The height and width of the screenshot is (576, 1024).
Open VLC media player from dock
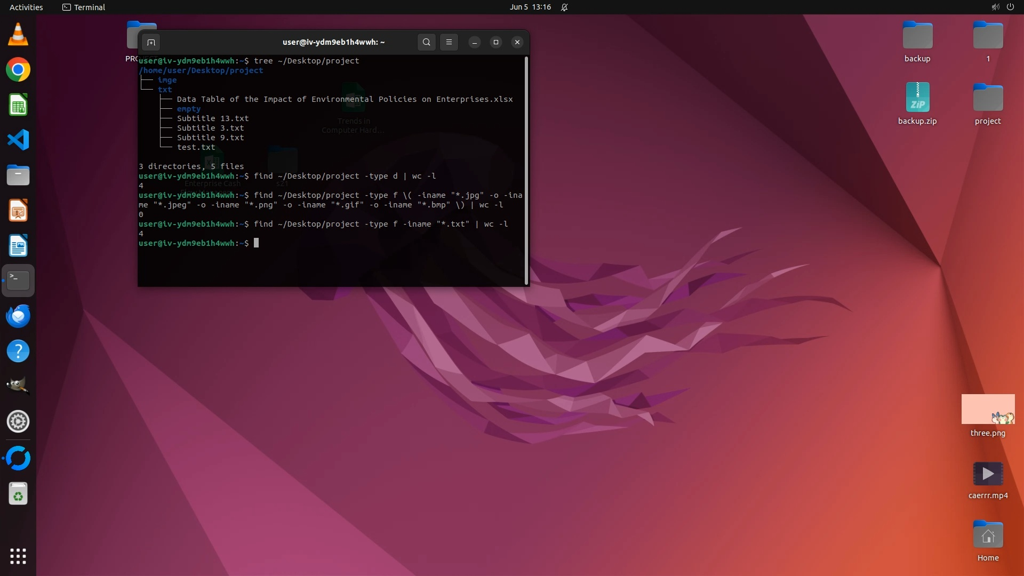click(18, 35)
